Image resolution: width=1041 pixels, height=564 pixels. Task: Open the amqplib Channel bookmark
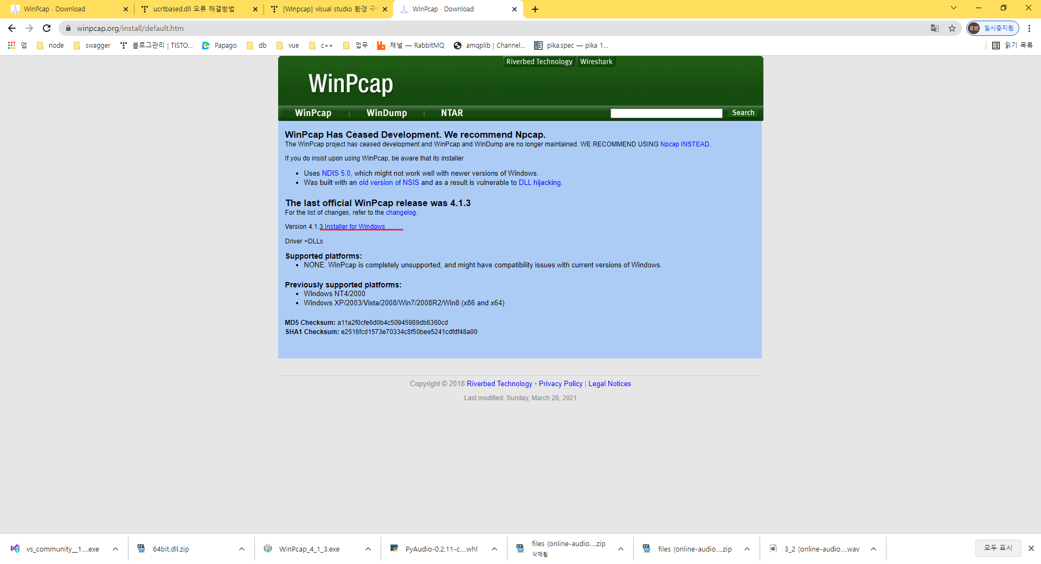point(490,46)
